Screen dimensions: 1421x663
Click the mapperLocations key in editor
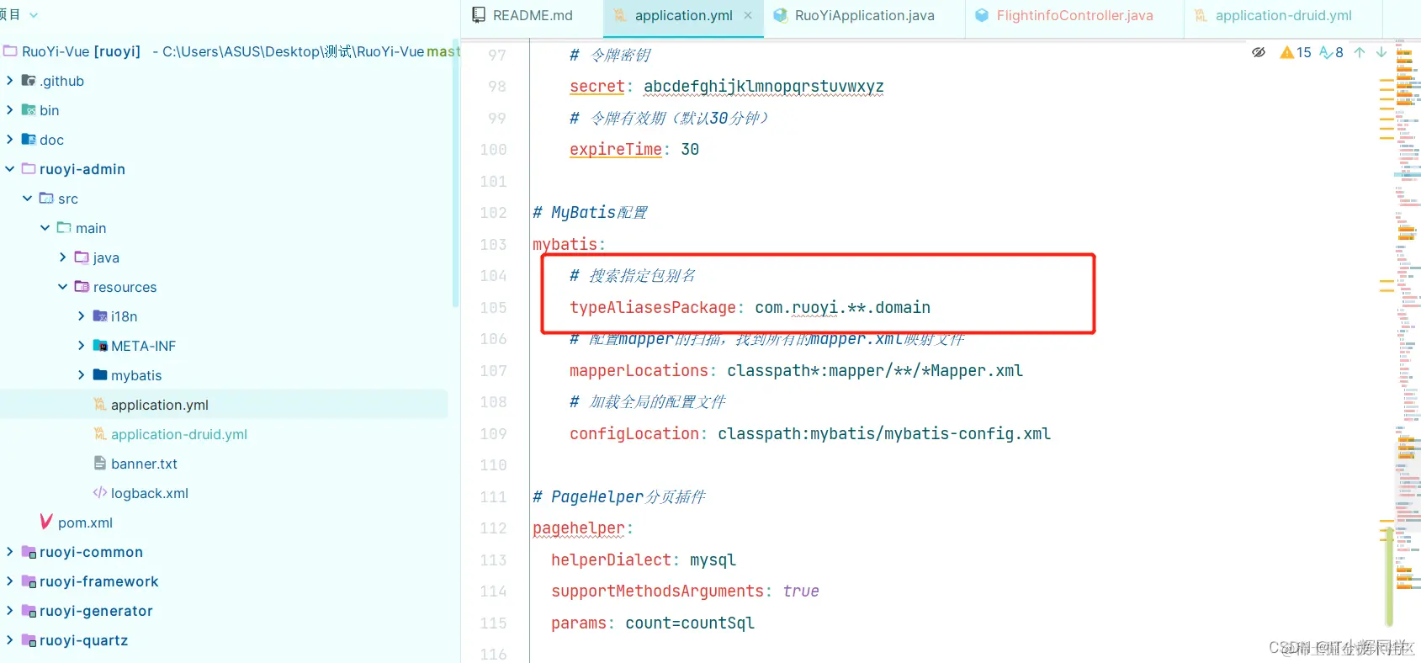[639, 370]
